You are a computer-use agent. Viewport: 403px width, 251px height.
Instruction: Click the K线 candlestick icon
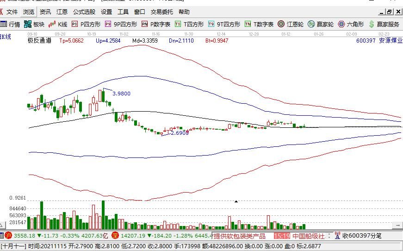[x=52, y=24]
